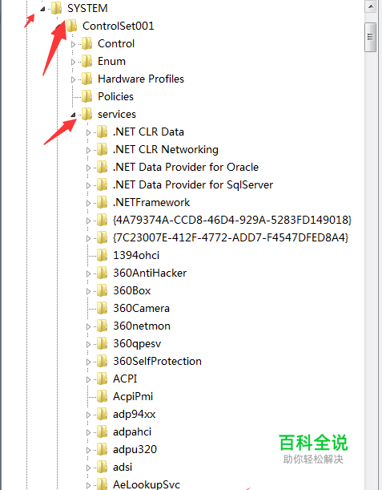Expand the adpahci key

pyautogui.click(x=88, y=432)
